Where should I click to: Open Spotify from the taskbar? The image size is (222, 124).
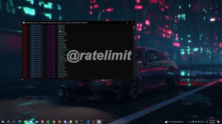click(x=48, y=122)
